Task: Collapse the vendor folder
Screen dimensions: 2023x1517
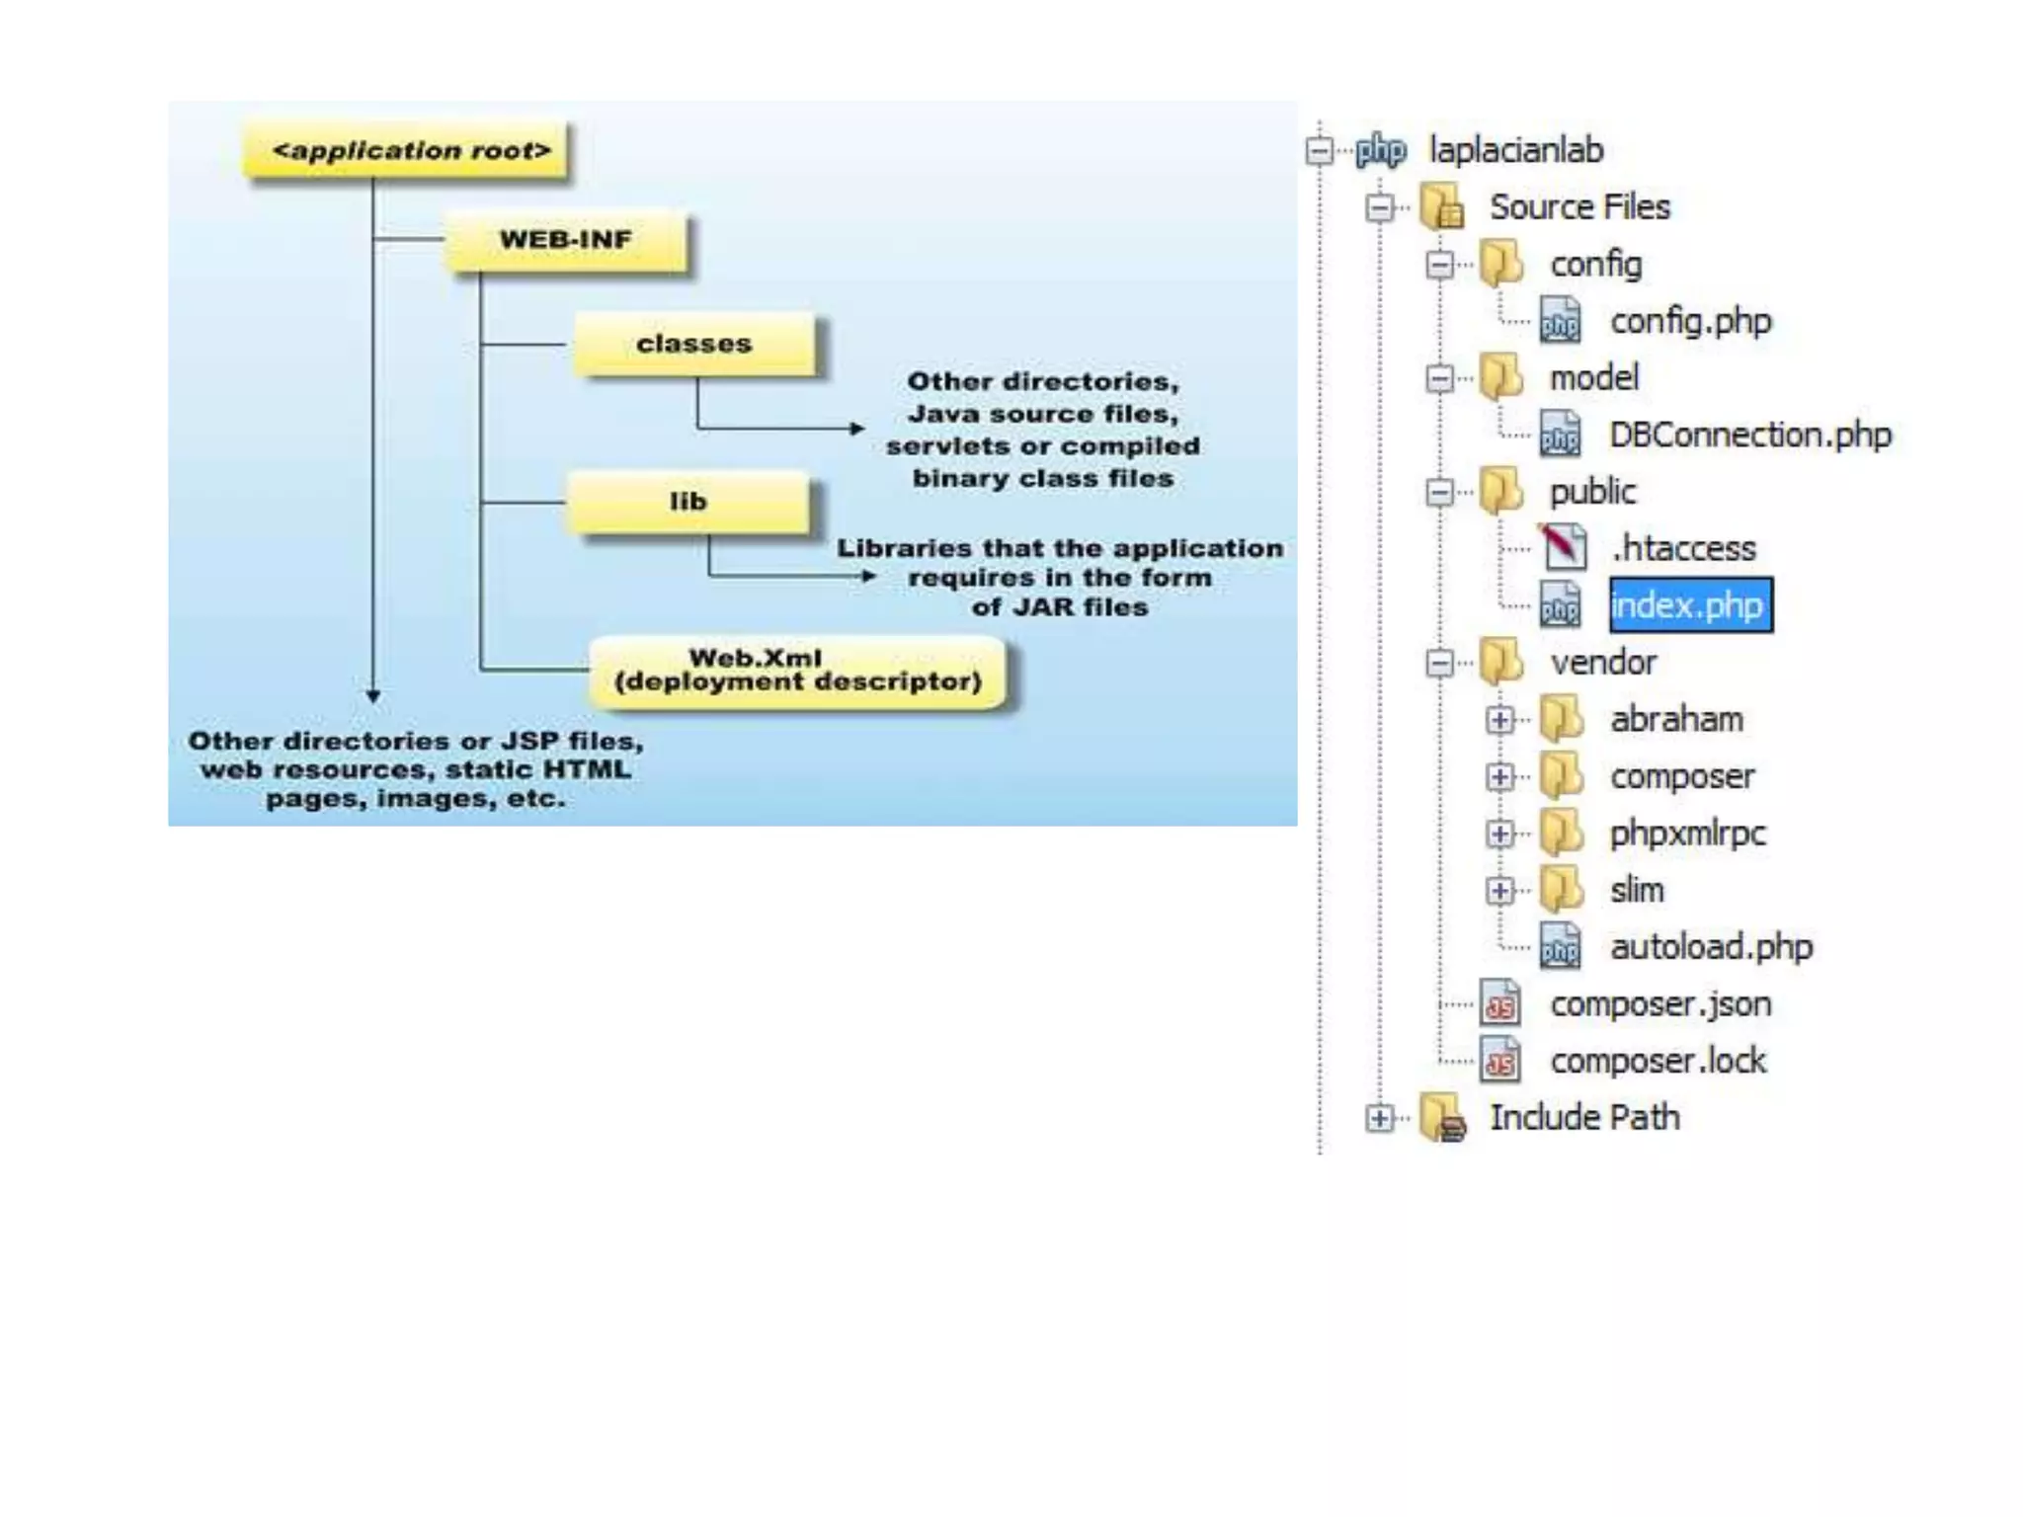Action: tap(1440, 663)
